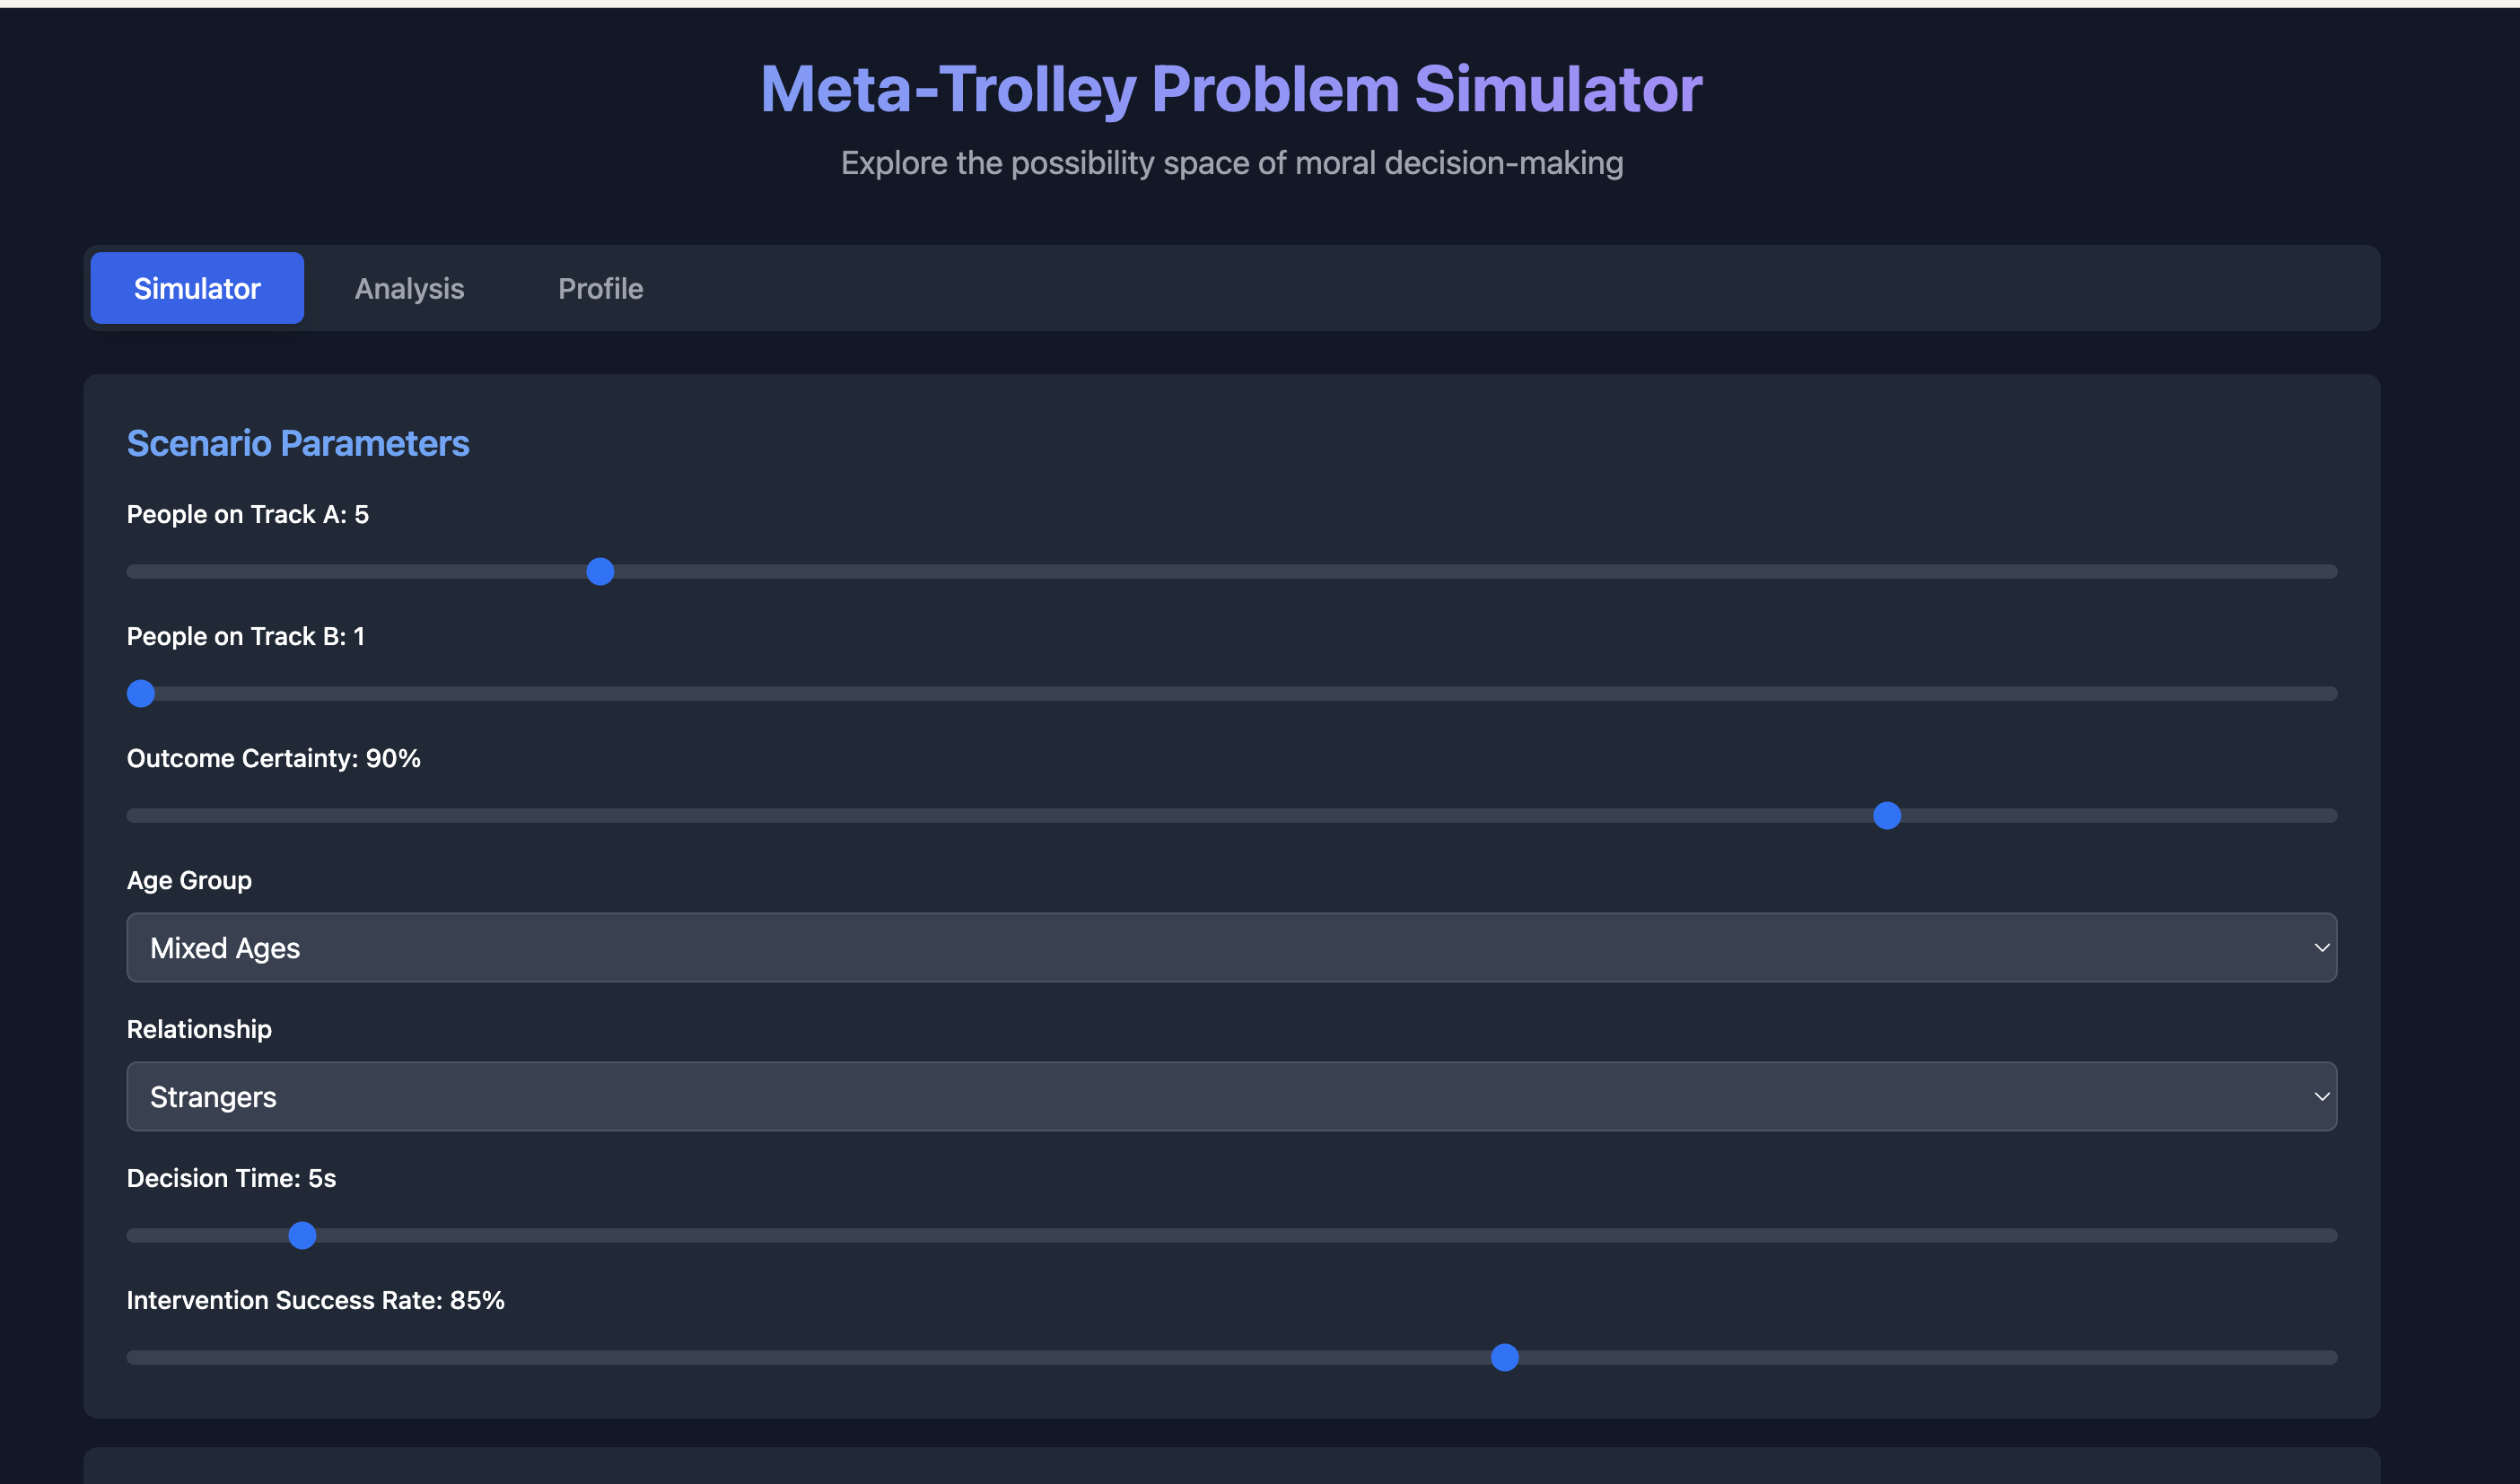Click the chevron arrow on Age Group select
This screenshot has height=1484, width=2520.
(x=2321, y=947)
